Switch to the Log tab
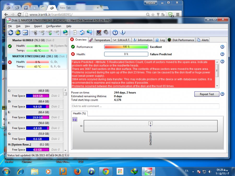Image resolution: width=235 pixels, height=176 pixels. point(160,40)
